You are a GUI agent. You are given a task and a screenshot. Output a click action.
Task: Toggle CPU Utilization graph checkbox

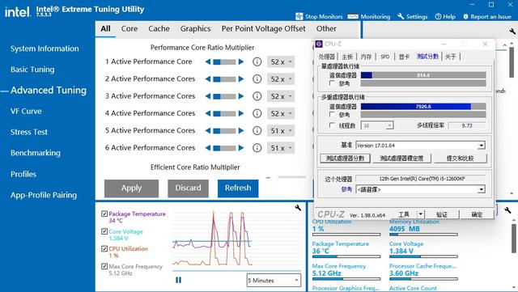(104, 249)
